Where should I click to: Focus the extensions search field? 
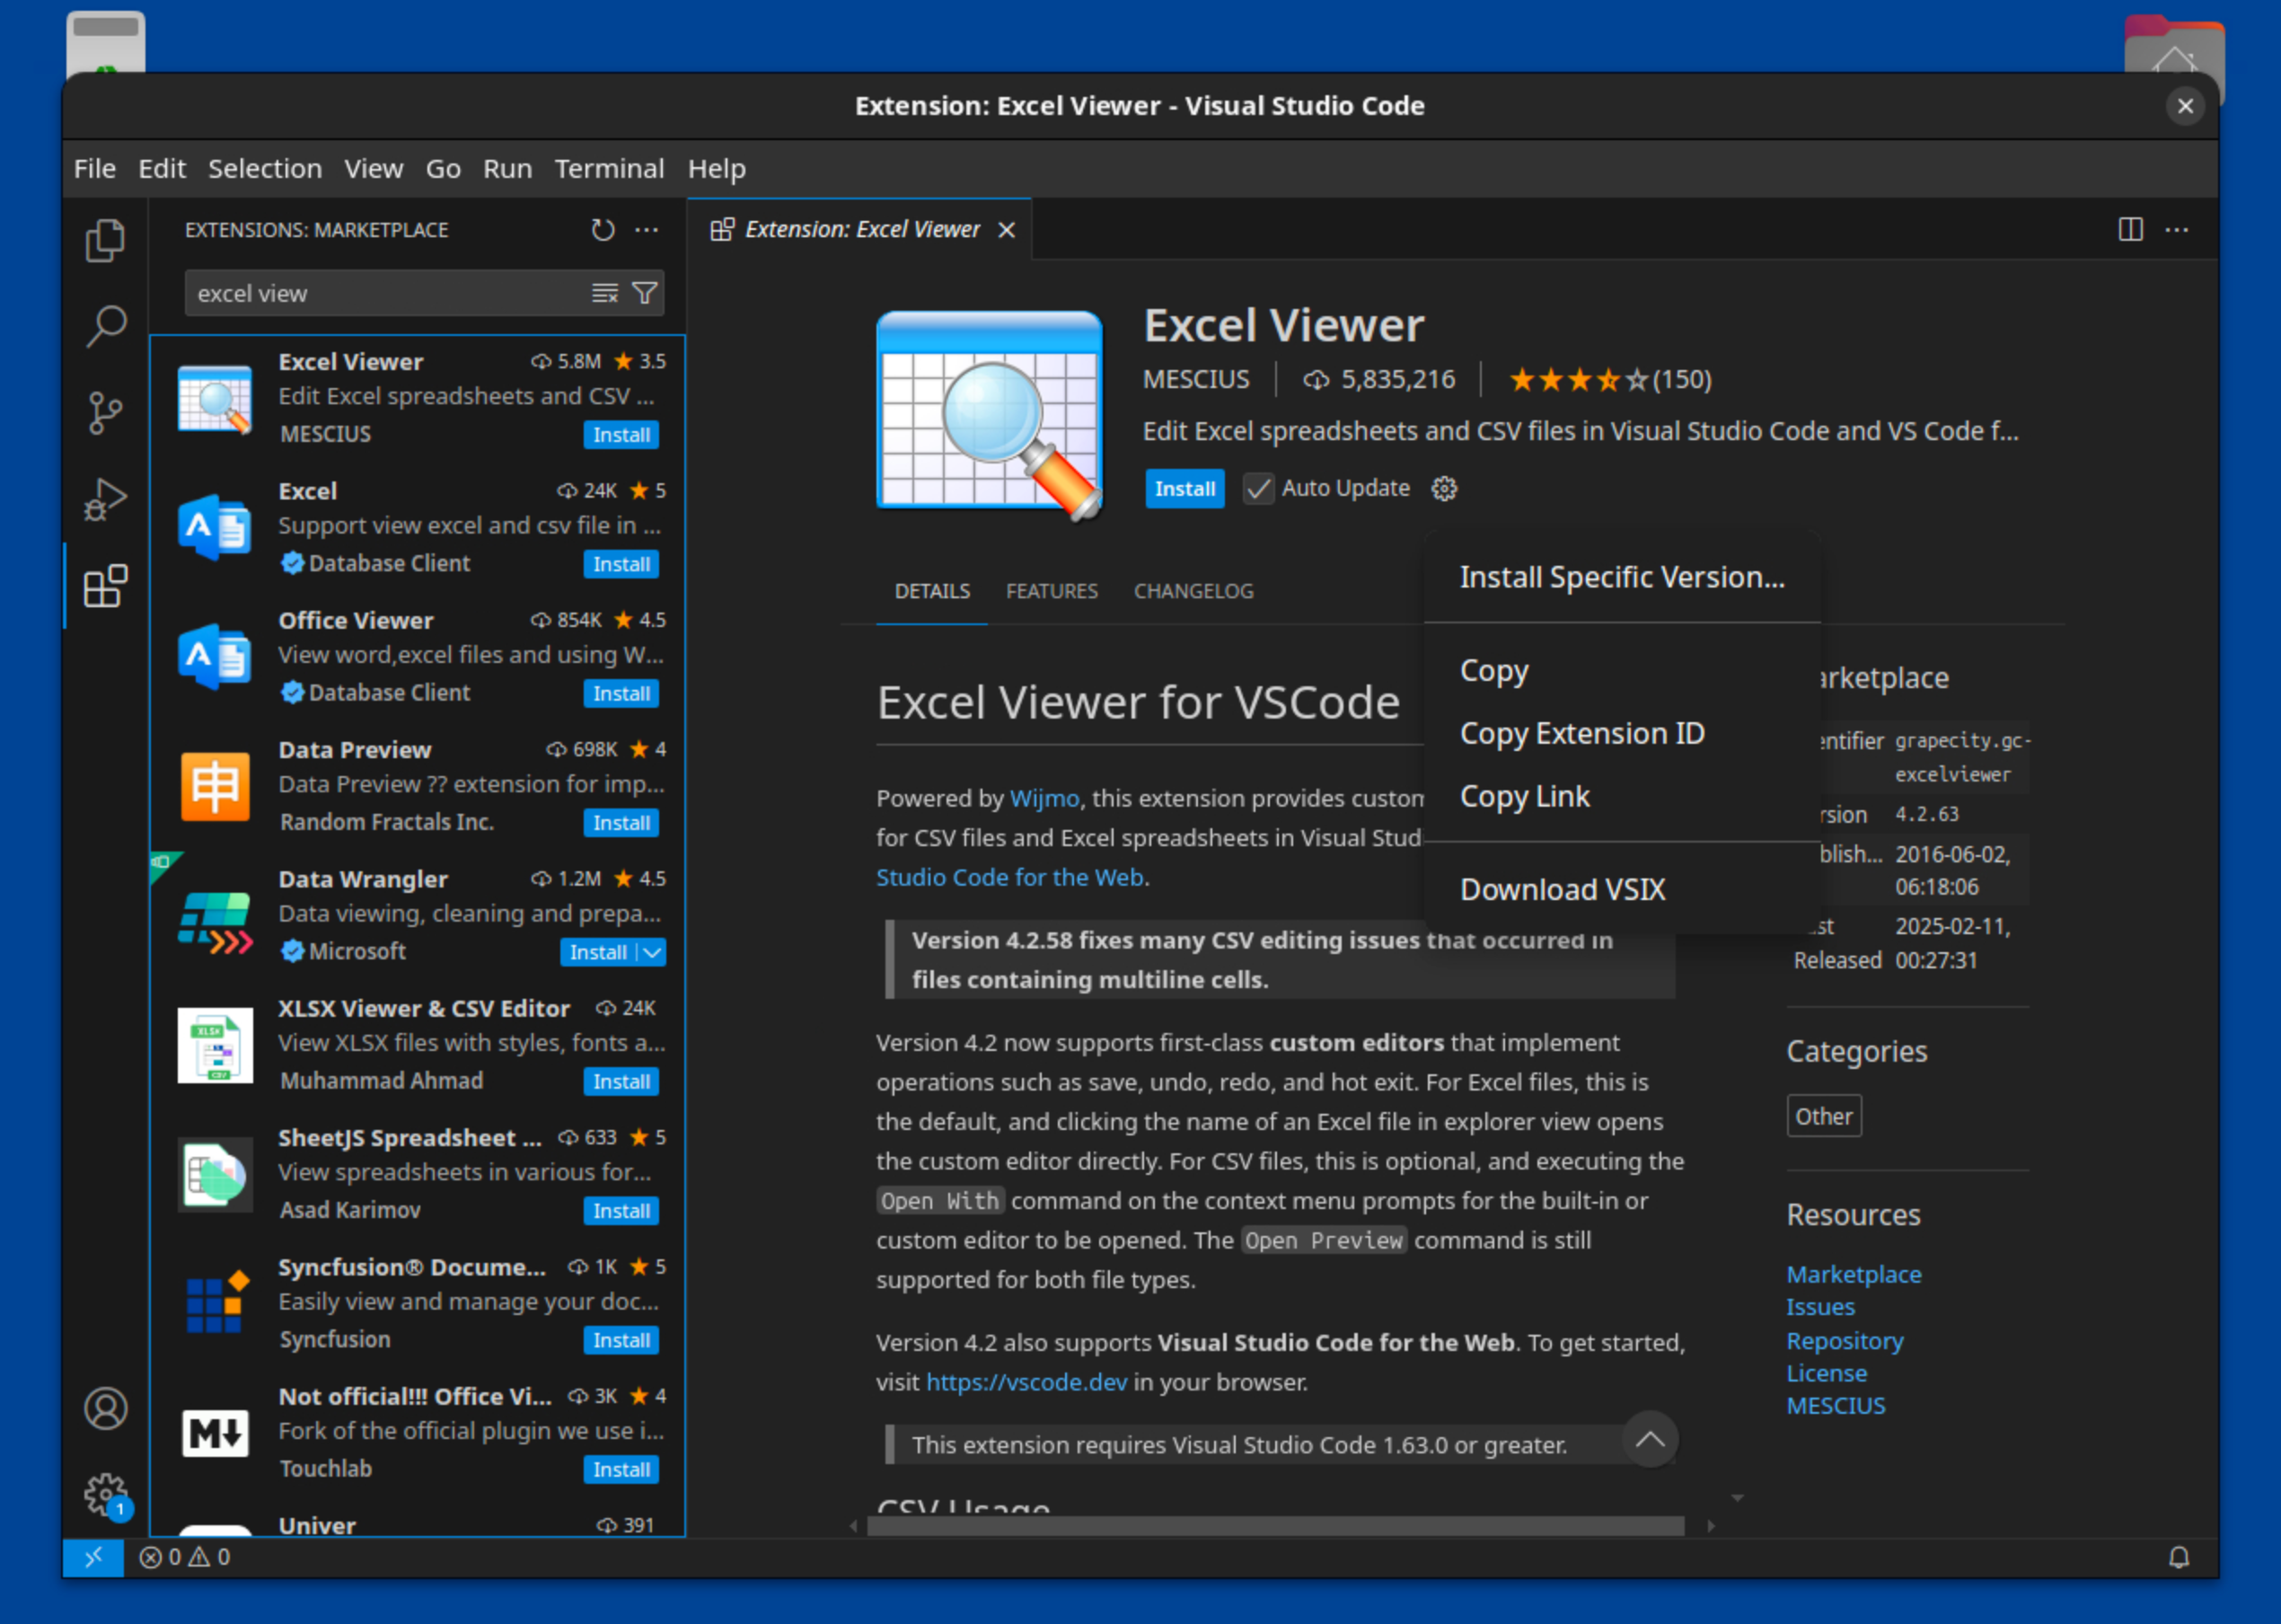[390, 293]
